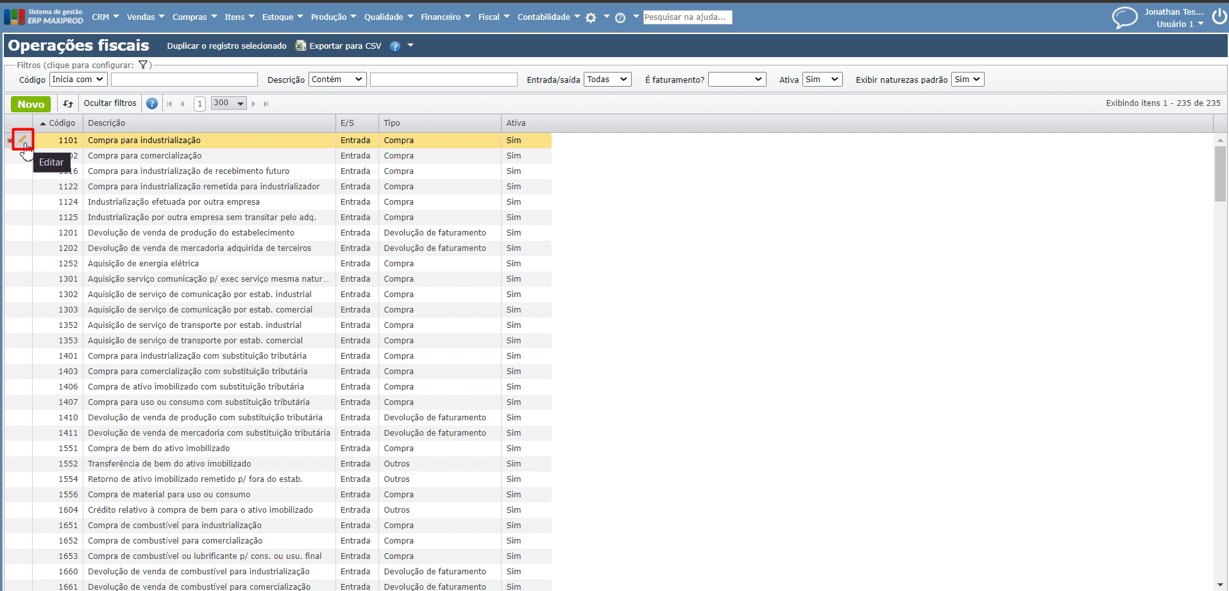Select row 'Compra para comercialização'
This screenshot has width=1229, height=591.
278,156
